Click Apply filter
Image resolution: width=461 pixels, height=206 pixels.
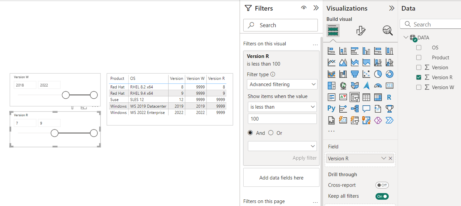(x=305, y=158)
